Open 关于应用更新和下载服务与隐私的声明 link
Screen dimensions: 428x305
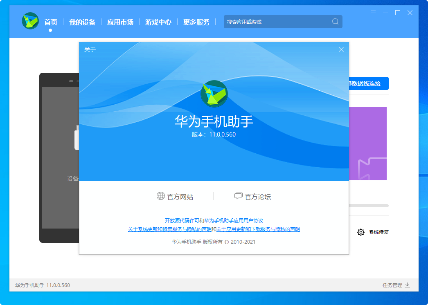tap(258, 229)
